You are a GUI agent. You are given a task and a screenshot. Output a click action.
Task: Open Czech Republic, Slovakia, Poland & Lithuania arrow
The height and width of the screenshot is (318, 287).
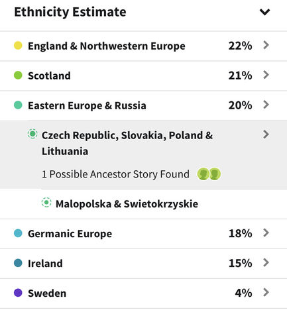(266, 134)
